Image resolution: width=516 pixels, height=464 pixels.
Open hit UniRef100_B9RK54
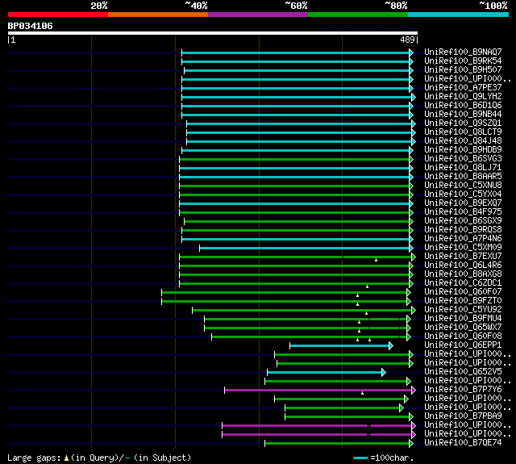463,61
